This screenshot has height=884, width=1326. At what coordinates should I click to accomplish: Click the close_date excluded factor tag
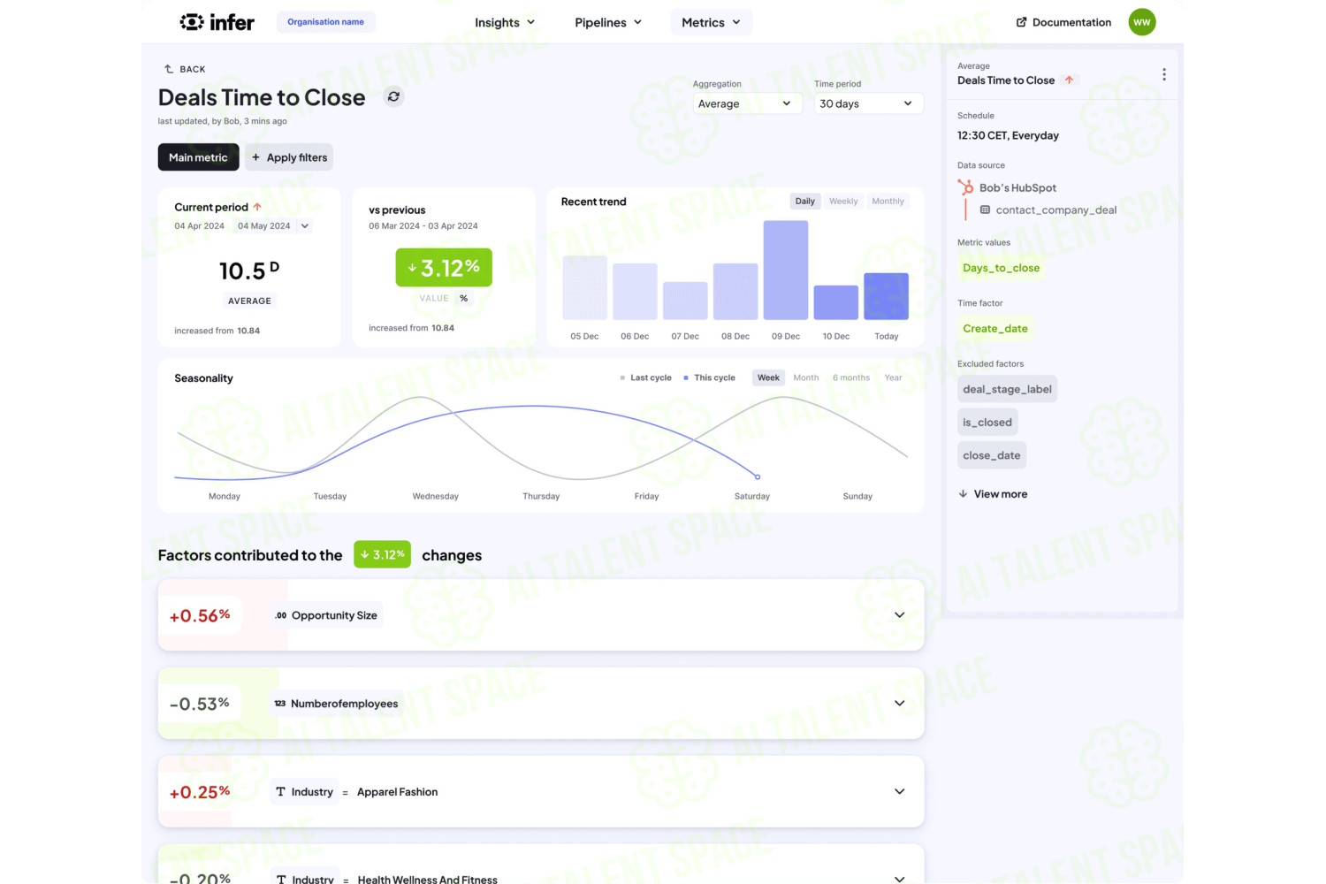992,455
